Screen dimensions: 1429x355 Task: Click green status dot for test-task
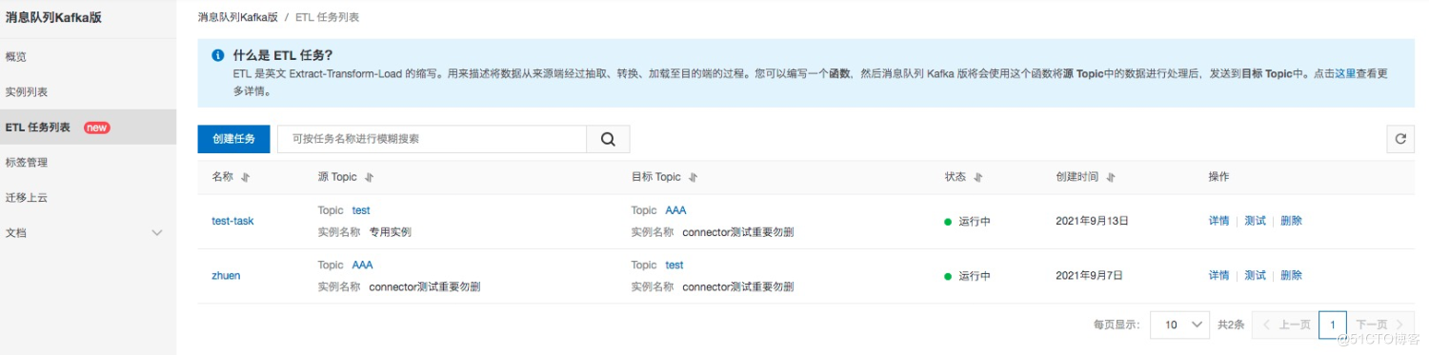pos(948,222)
